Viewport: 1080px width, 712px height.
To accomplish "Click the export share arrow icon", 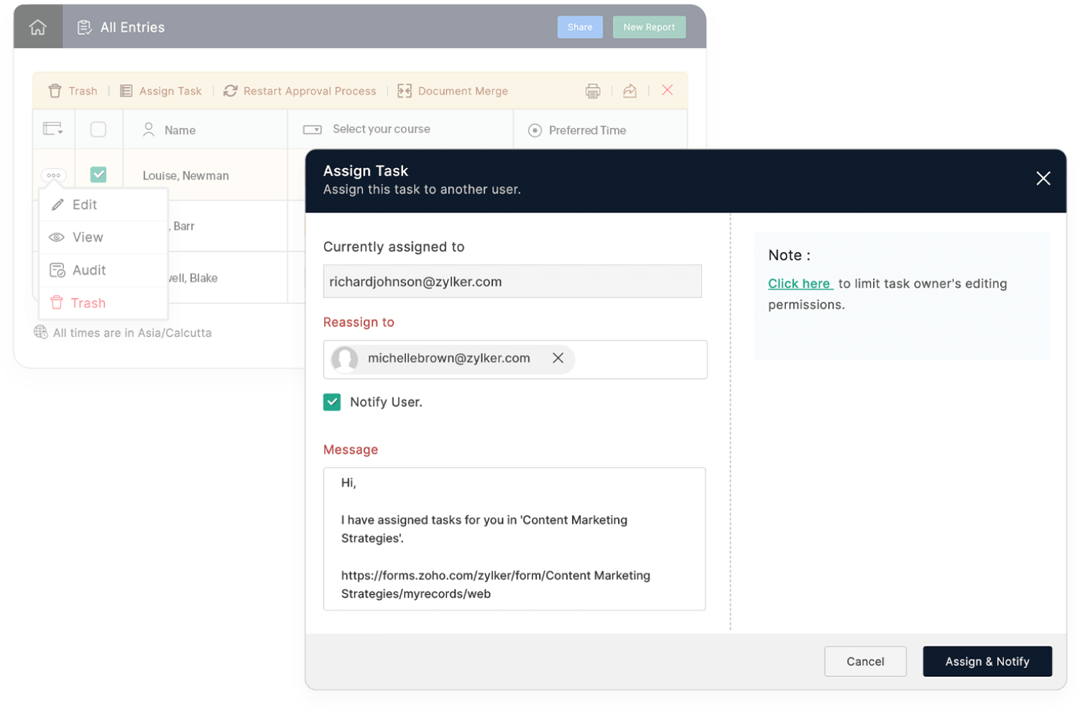I will [x=629, y=91].
